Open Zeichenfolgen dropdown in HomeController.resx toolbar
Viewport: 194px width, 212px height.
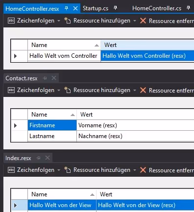click(x=59, y=21)
